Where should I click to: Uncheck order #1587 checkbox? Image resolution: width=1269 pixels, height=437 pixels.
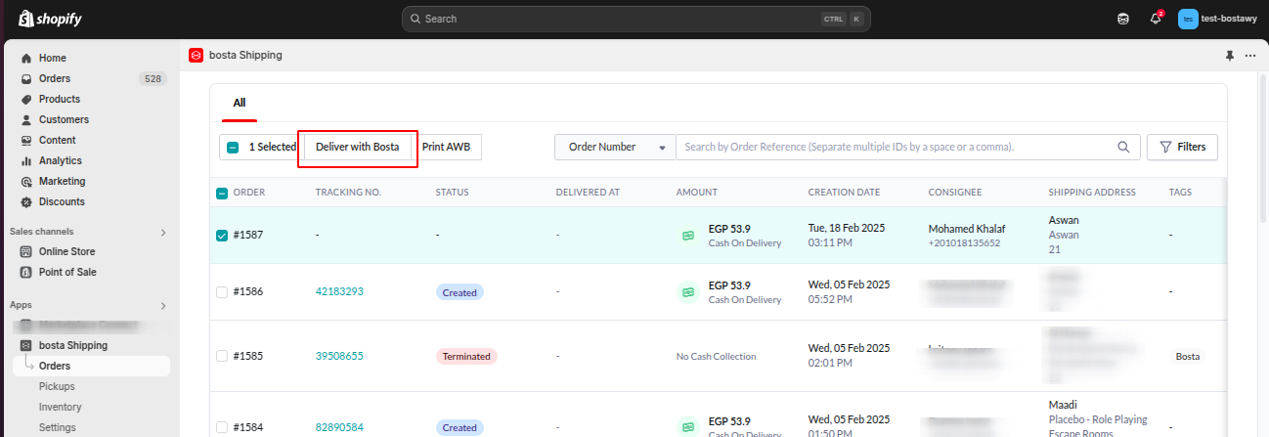point(222,235)
